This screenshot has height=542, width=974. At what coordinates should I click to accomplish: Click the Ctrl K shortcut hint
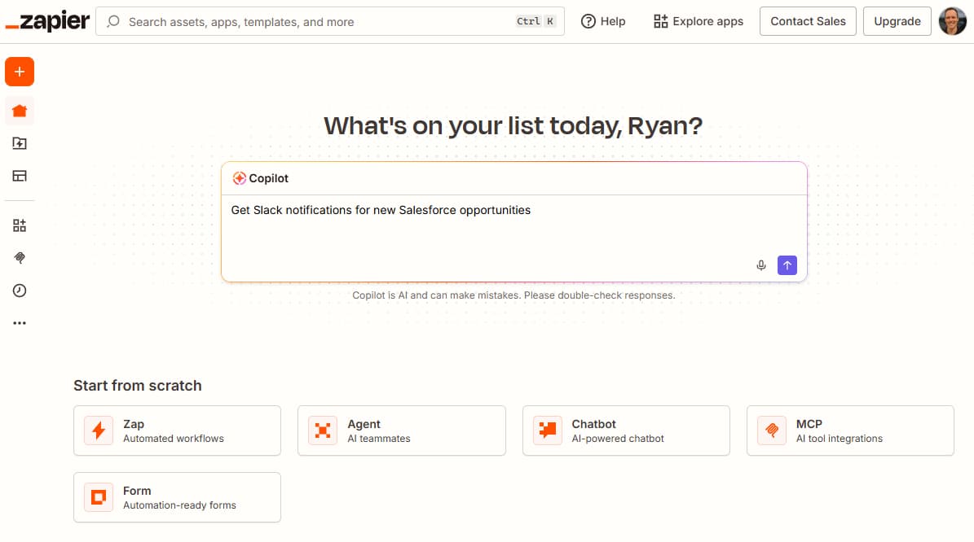click(x=535, y=22)
